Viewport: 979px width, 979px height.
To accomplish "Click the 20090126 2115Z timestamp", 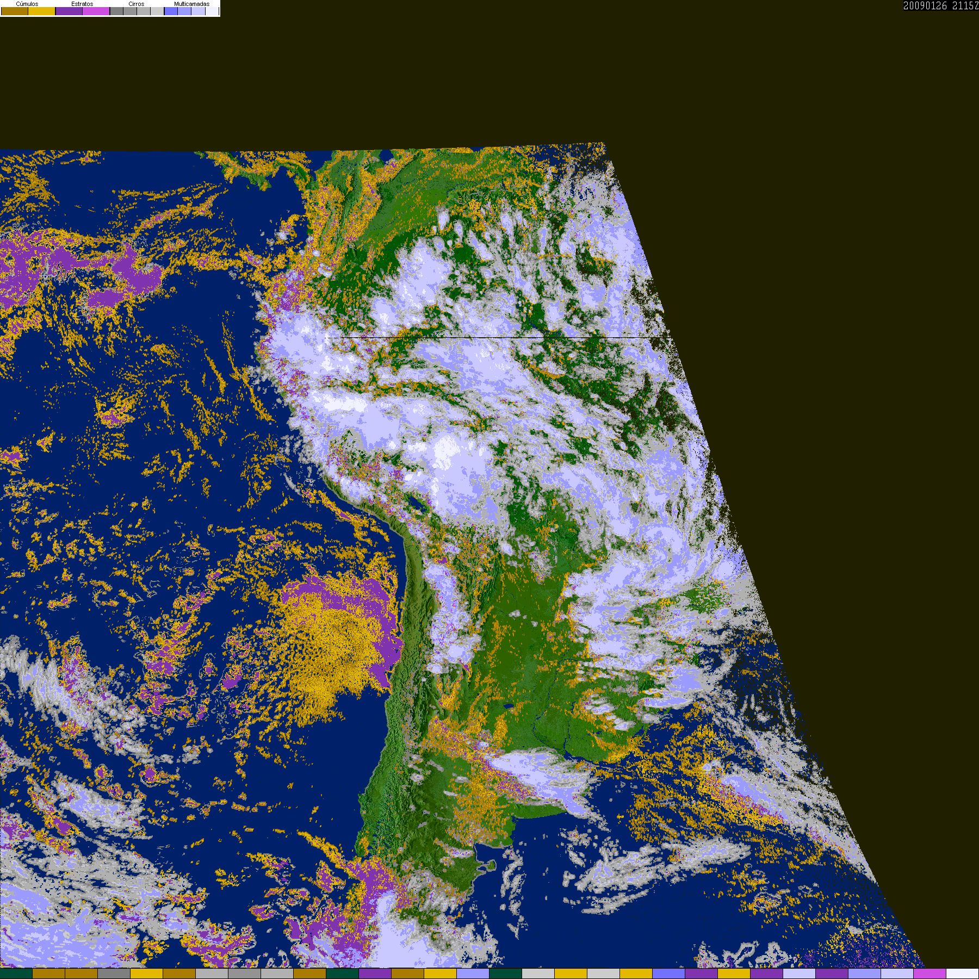I will point(941,5).
